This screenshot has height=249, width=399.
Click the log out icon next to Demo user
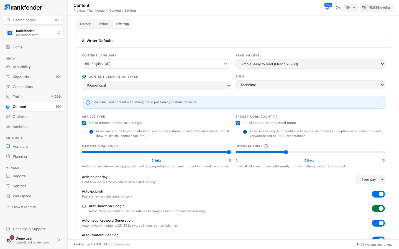(58, 240)
